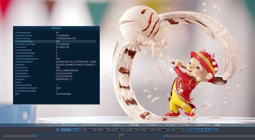Click the ZIPS_COMPRESSION value

click(67, 70)
